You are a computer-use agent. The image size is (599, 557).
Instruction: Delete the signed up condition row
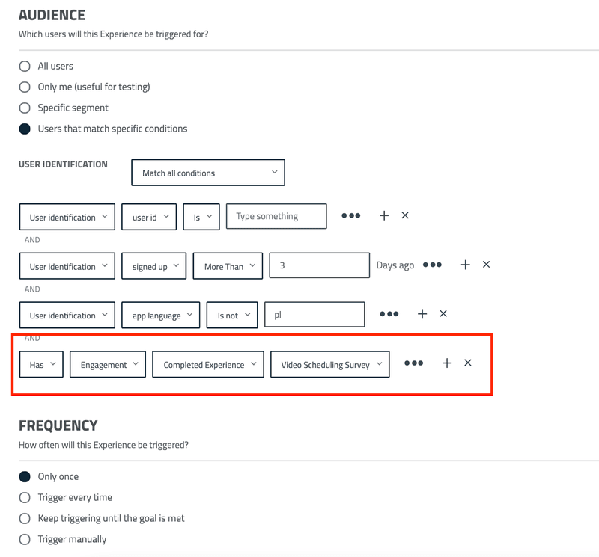click(x=486, y=265)
